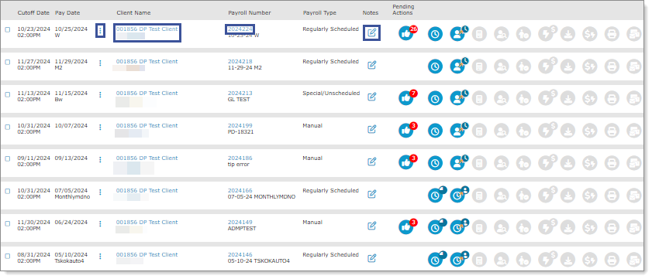Click clock icon in GL TEST row

436,98
